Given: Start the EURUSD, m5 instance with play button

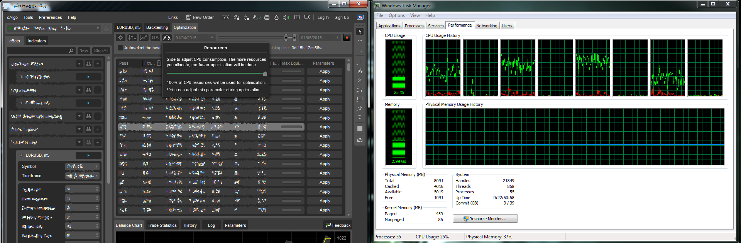Looking at the screenshot, I should point(88,155).
